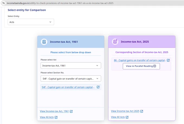The image size is (184, 124).
Task: Click the Please select Act label
Action: [48, 60]
